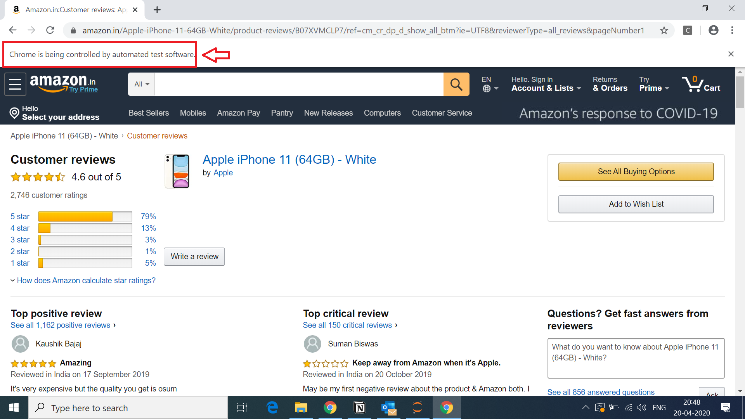Viewport: 745px width, 419px height.
Task: Click the Chrome profile avatar icon
Action: [x=713, y=30]
